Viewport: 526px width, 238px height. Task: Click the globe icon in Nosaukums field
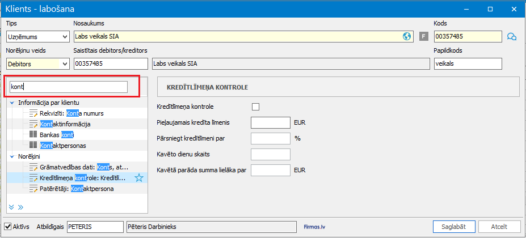tap(406, 36)
